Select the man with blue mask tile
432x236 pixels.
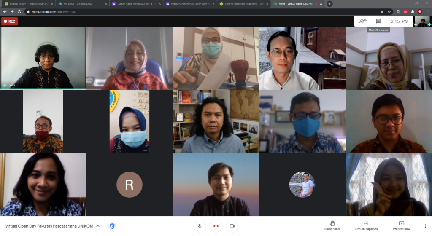click(x=302, y=121)
